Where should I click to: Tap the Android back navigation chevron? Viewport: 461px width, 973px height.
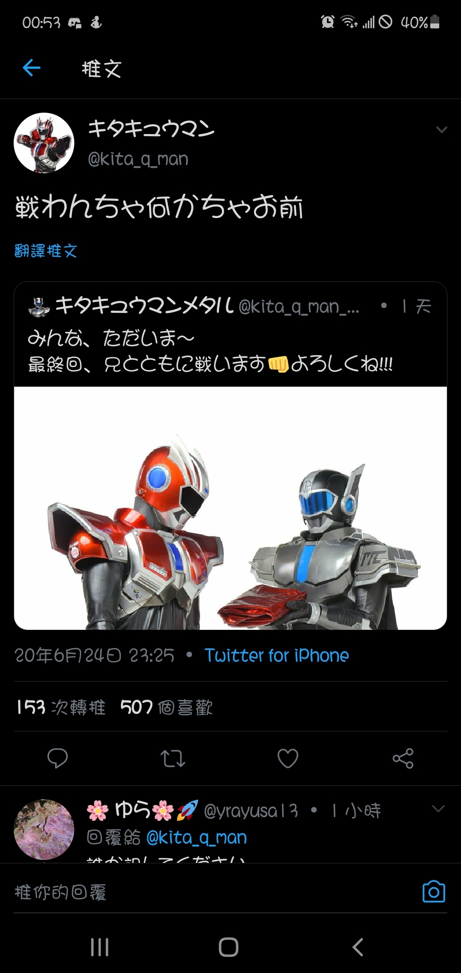358,947
